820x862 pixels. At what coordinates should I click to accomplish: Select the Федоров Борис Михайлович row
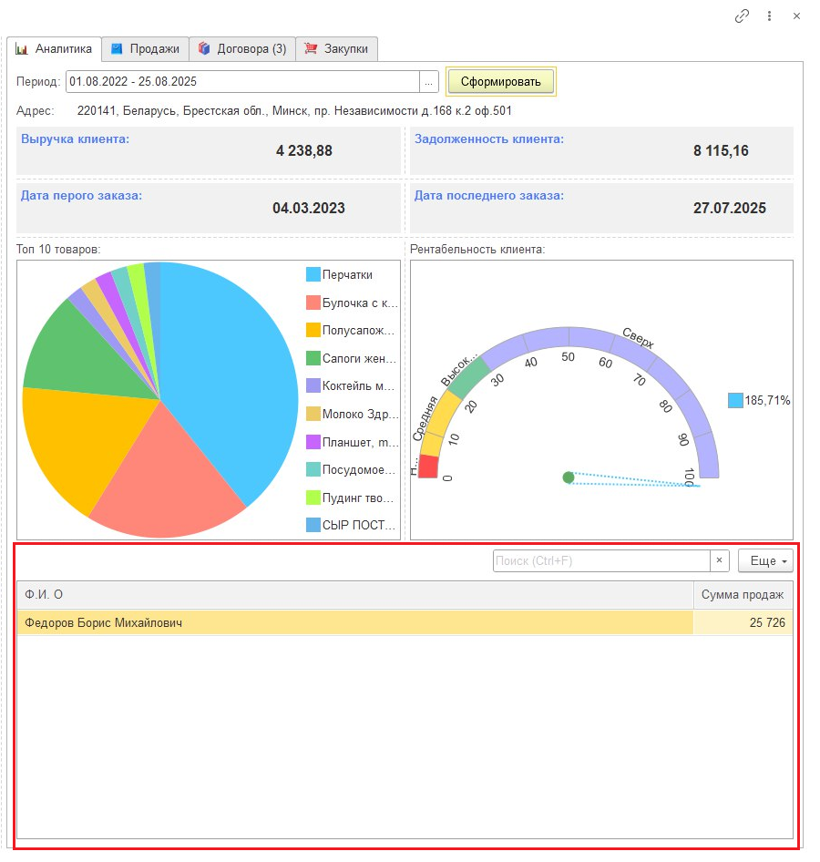[355, 622]
